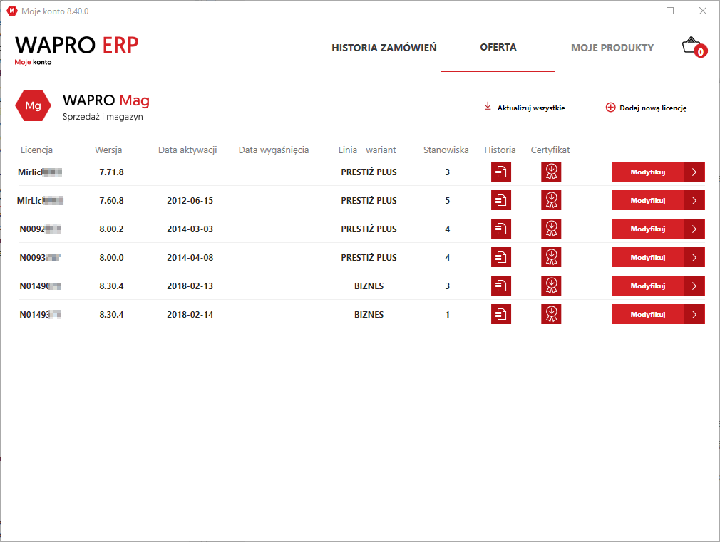Download certificate for version 7.60.8 license
The height and width of the screenshot is (542, 720).
(x=551, y=201)
